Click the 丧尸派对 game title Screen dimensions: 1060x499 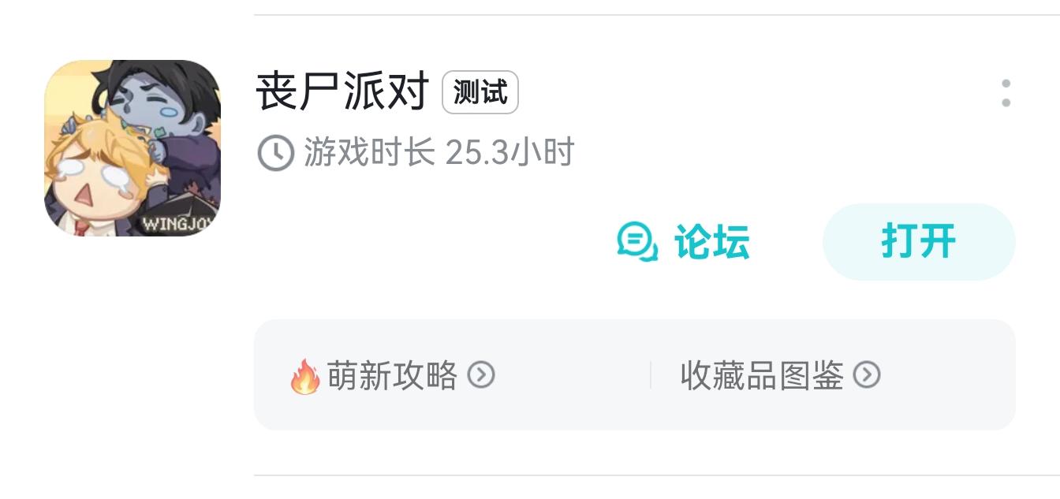pyautogui.click(x=342, y=92)
